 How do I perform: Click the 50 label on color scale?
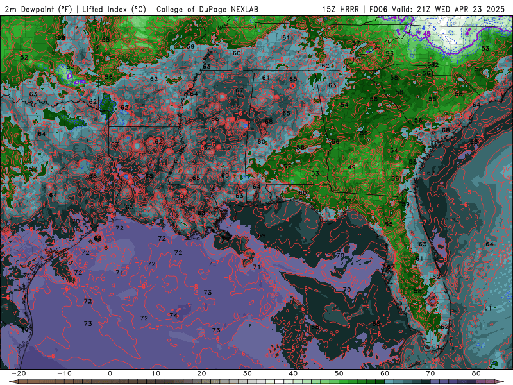tap(339, 373)
